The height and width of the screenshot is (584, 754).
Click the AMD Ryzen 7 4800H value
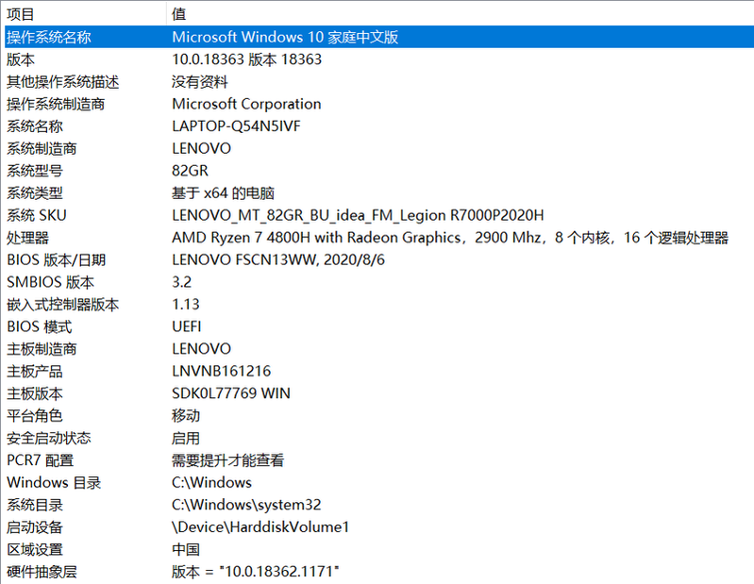pos(450,238)
